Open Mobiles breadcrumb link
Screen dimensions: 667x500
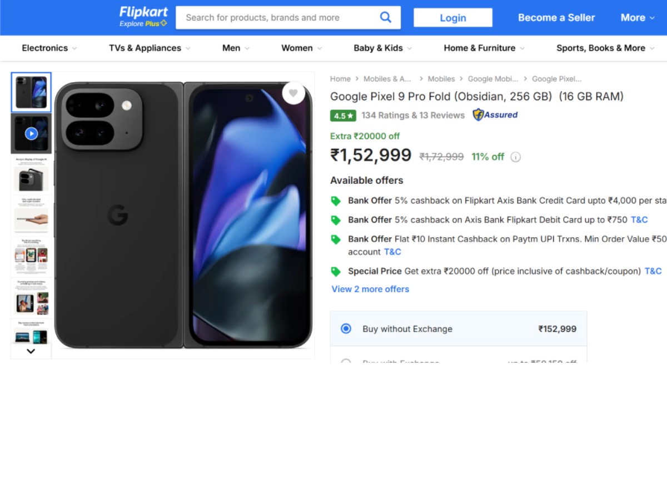tap(441, 79)
